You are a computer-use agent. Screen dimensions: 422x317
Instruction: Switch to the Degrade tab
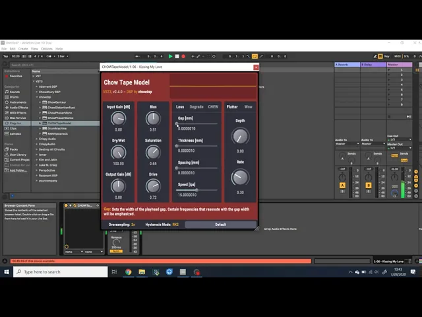pyautogui.click(x=196, y=107)
